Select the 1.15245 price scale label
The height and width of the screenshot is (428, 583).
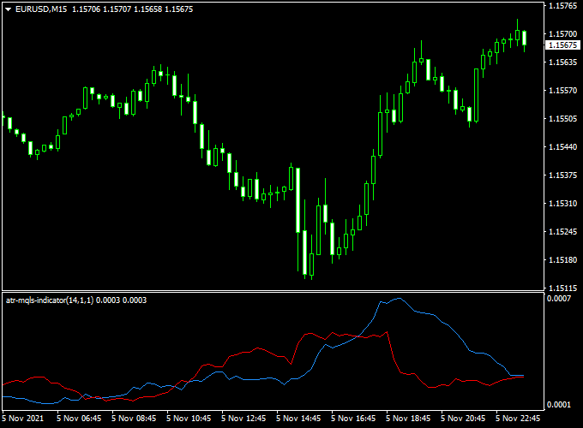coord(563,231)
